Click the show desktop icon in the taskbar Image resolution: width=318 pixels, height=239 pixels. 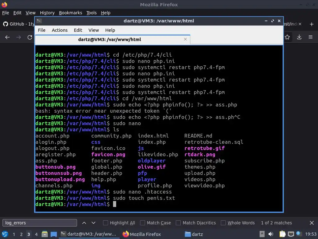coord(54,234)
